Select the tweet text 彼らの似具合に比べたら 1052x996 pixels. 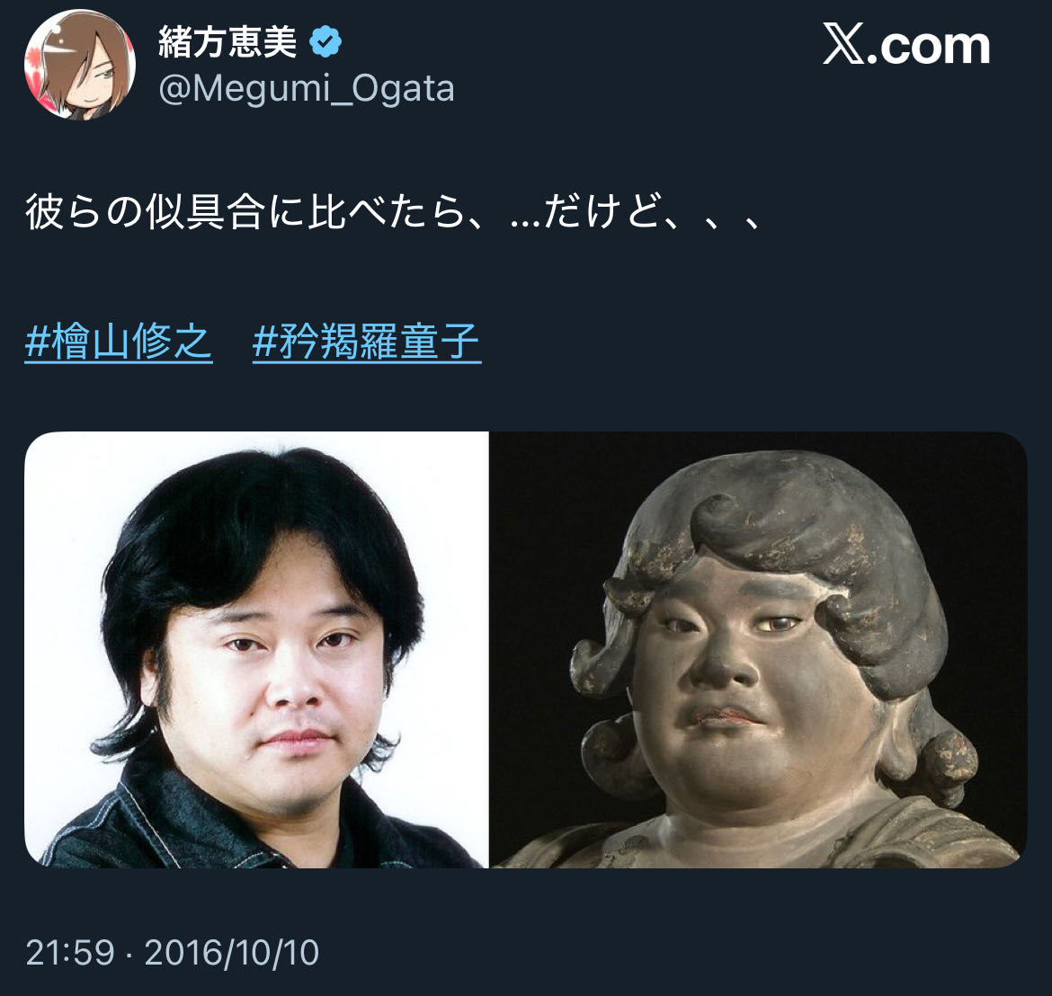(245, 212)
